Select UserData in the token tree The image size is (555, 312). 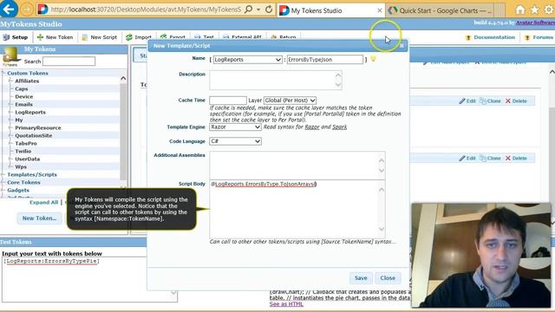click(27, 159)
